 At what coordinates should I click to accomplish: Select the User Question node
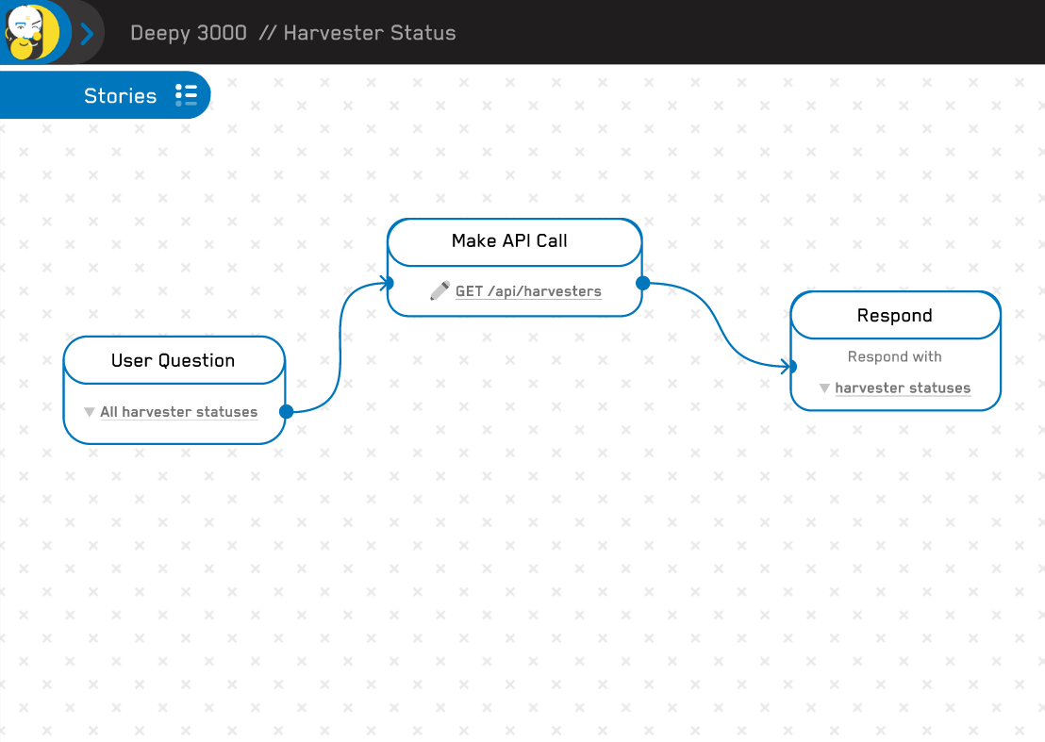(174, 360)
